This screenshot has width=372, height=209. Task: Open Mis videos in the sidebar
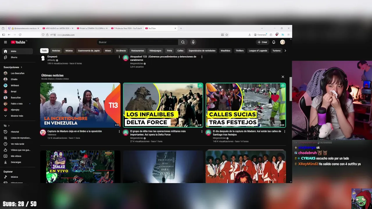coord(17,156)
